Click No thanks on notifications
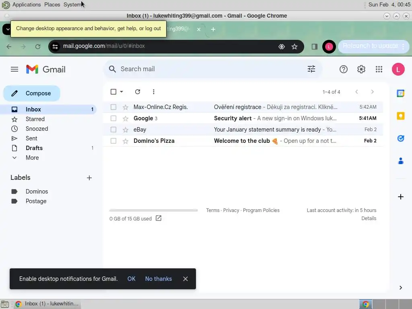 pos(159,279)
